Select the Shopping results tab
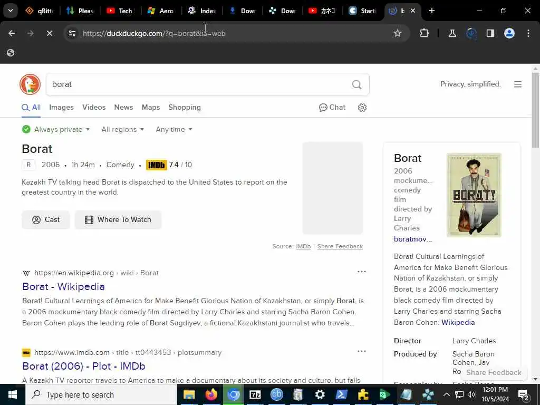The height and width of the screenshot is (405, 540). (185, 108)
